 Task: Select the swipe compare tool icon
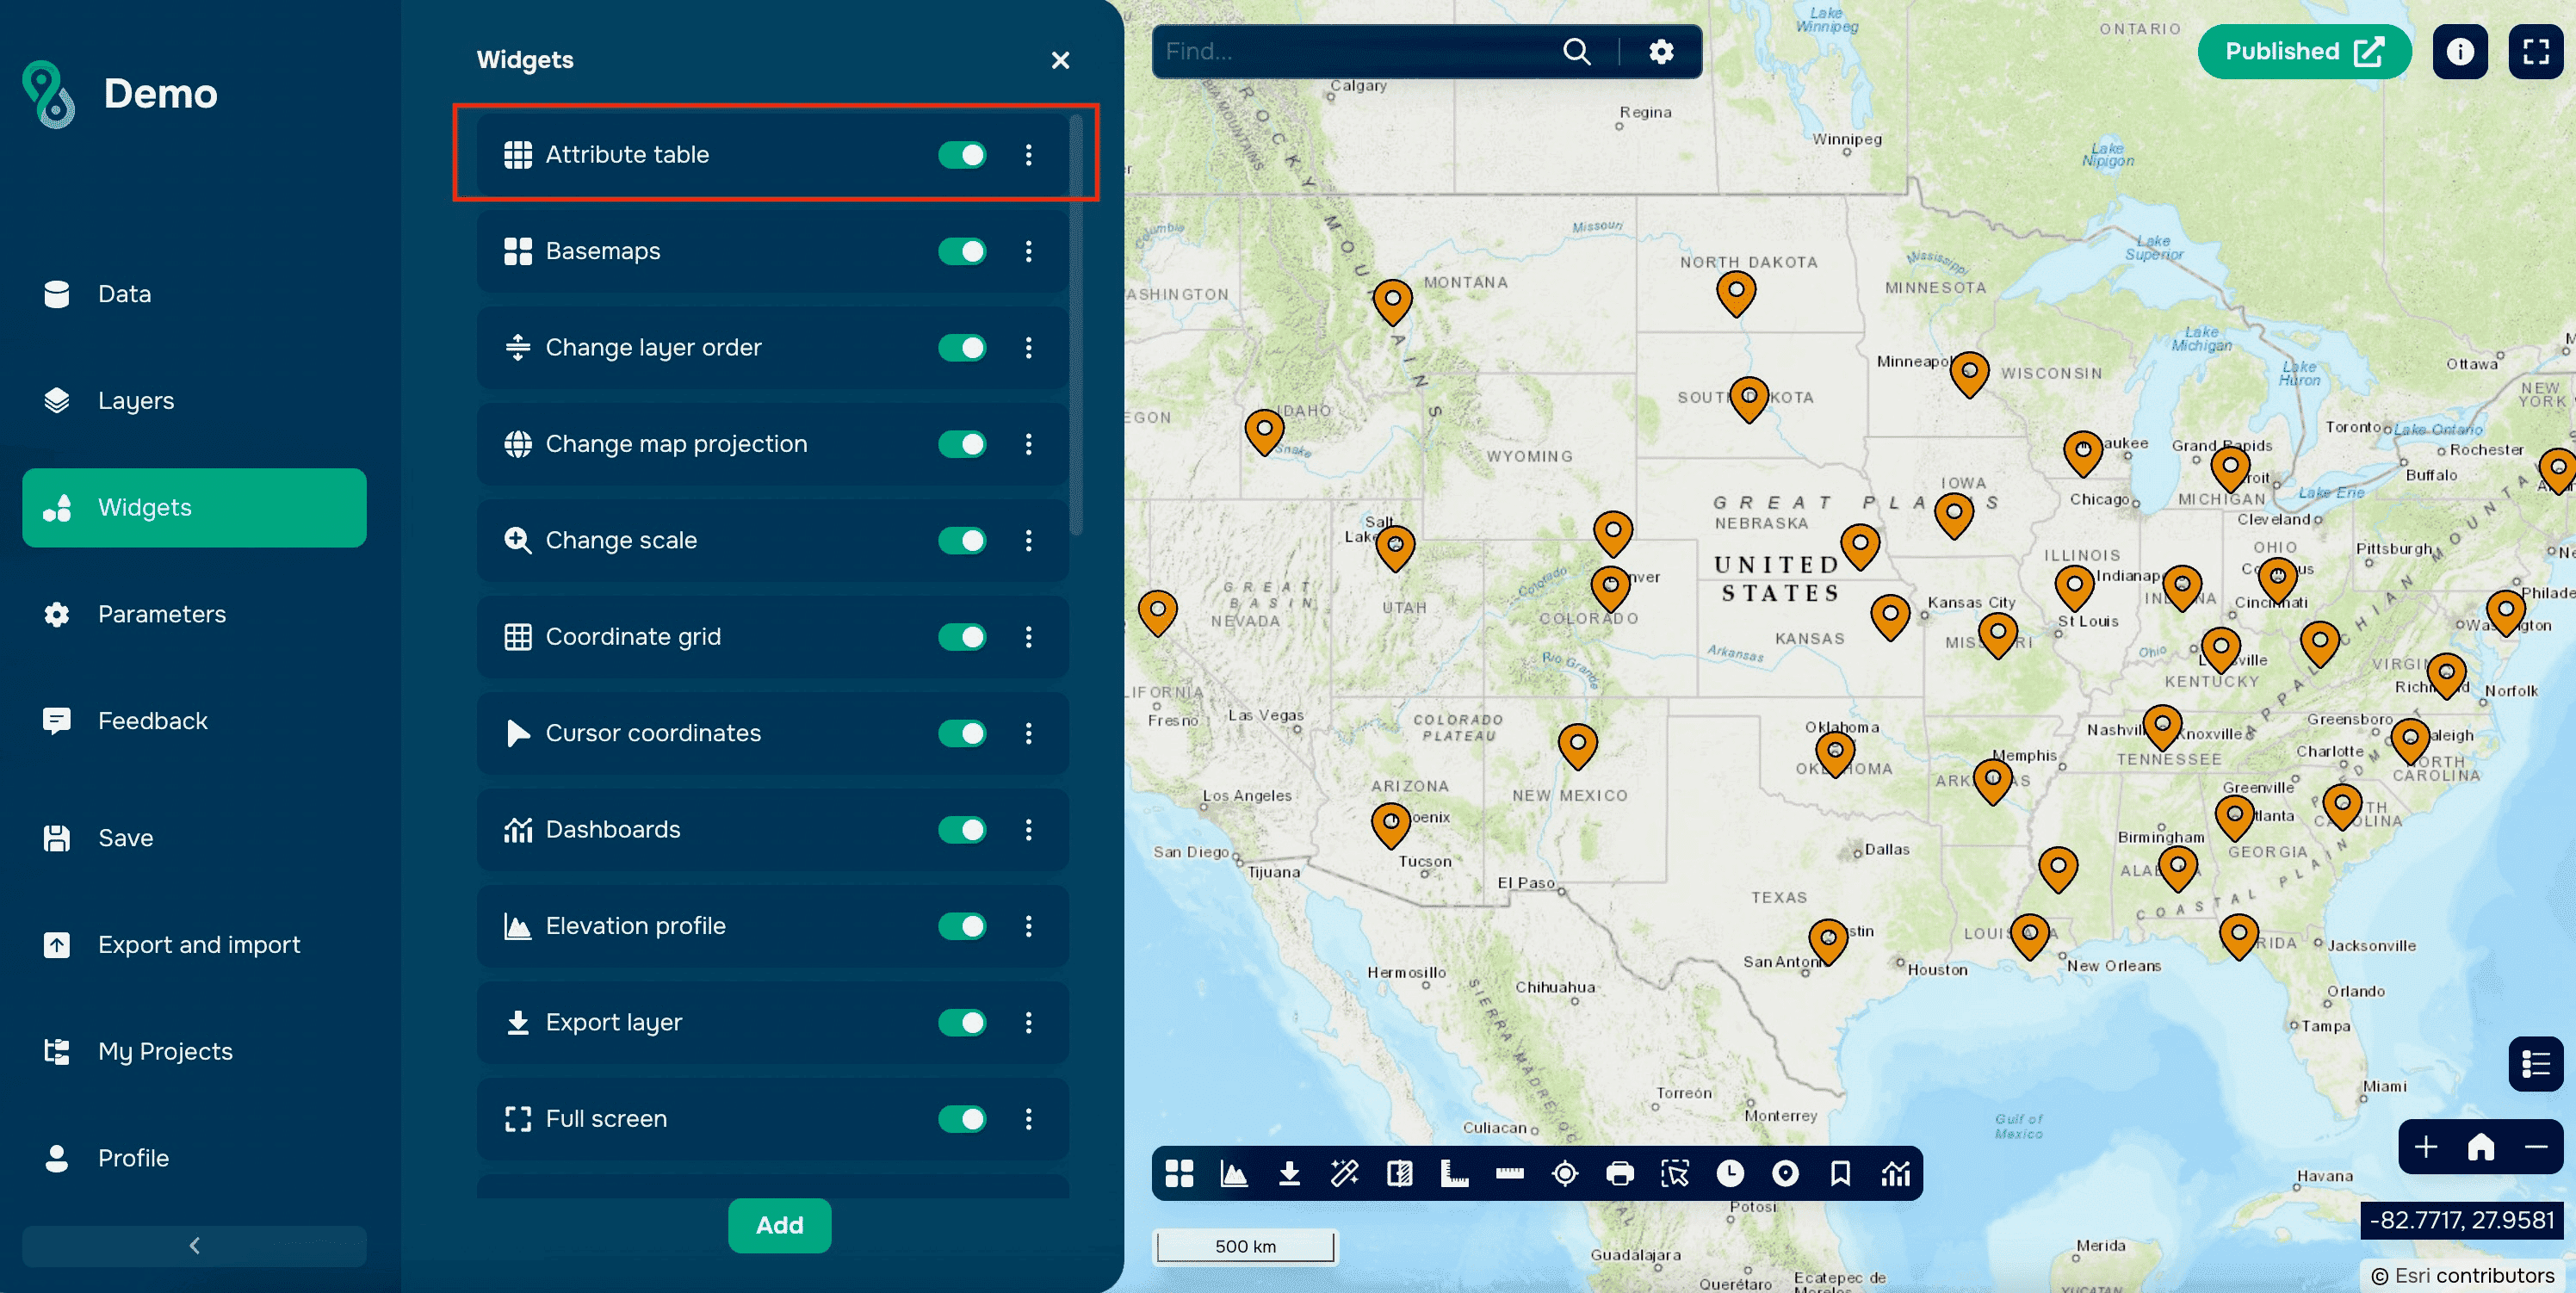1400,1173
